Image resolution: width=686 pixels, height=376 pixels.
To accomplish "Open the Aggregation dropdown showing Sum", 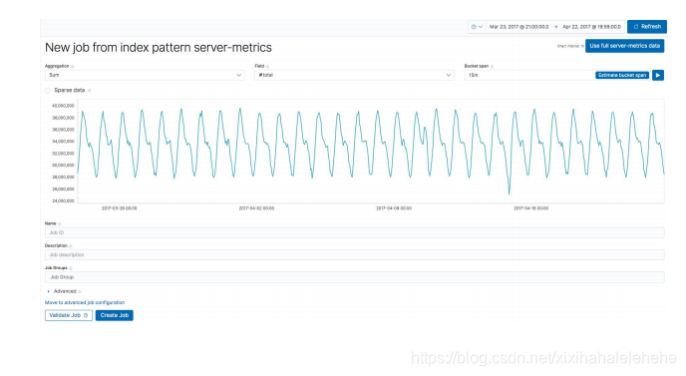I will 145,75.
